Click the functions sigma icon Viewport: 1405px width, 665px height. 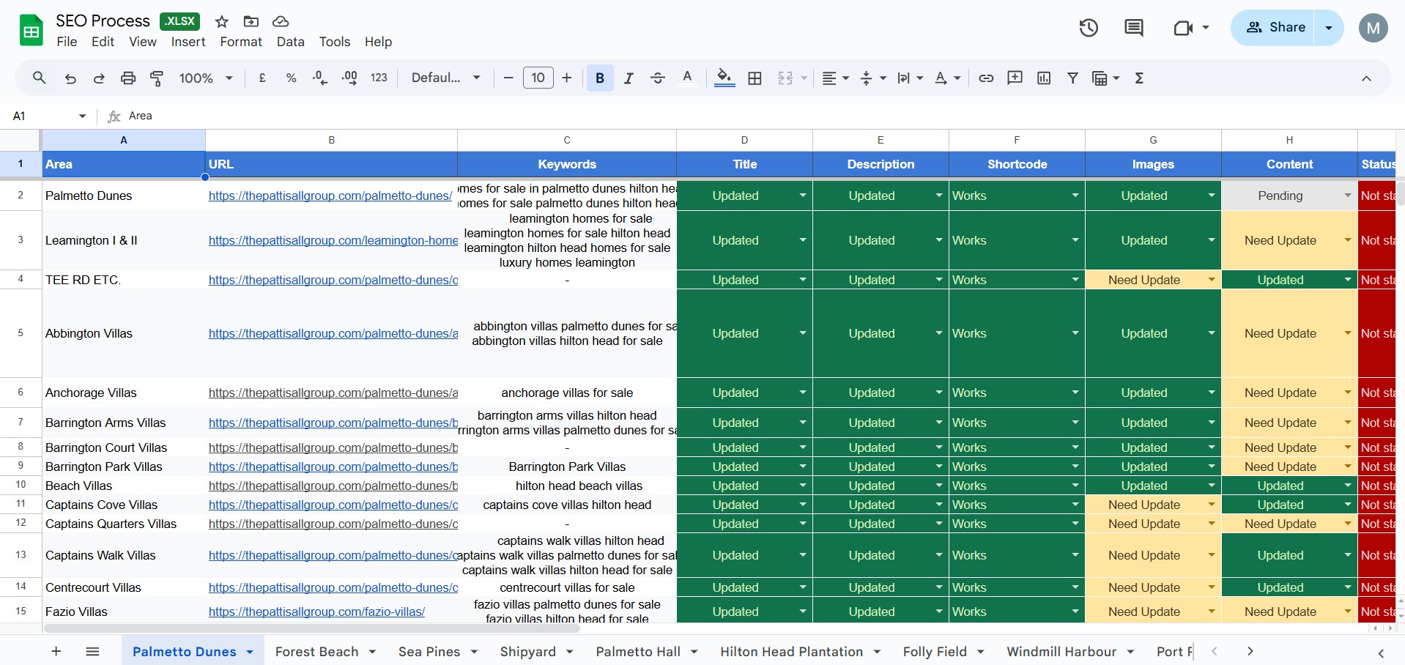tap(1139, 78)
